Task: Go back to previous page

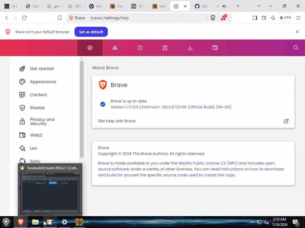Action: point(7,18)
